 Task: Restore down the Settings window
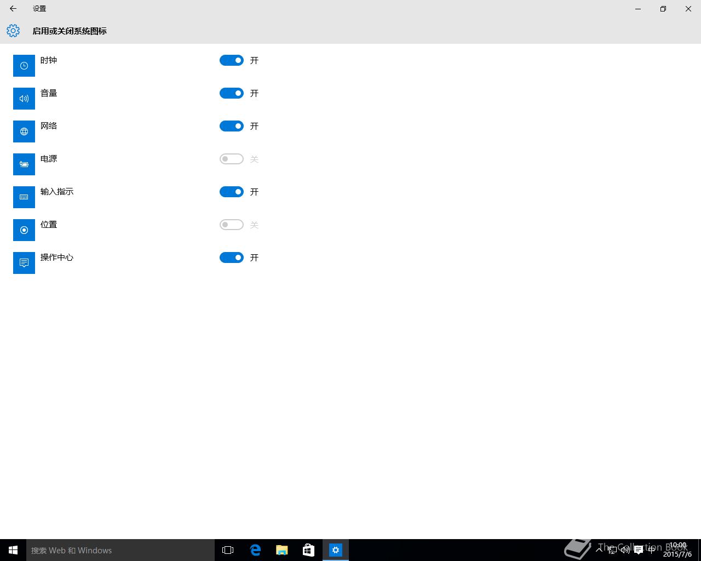point(663,9)
